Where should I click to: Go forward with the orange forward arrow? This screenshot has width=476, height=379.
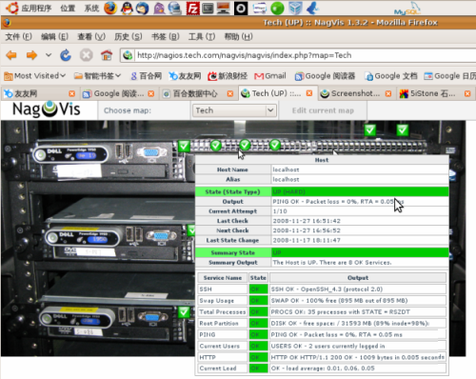pos(31,55)
